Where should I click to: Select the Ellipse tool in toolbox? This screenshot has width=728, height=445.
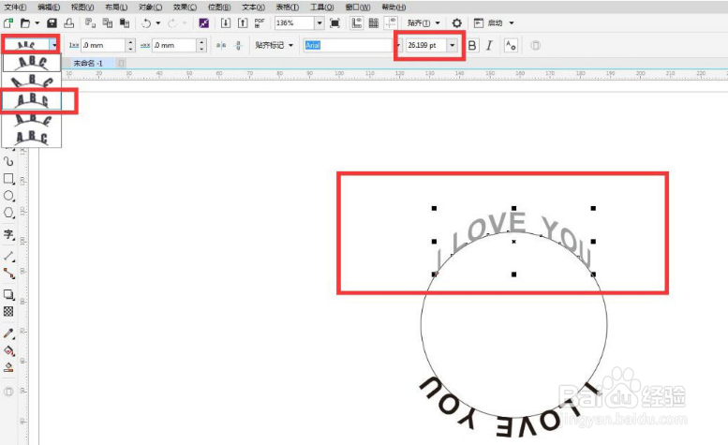pyautogui.click(x=8, y=196)
